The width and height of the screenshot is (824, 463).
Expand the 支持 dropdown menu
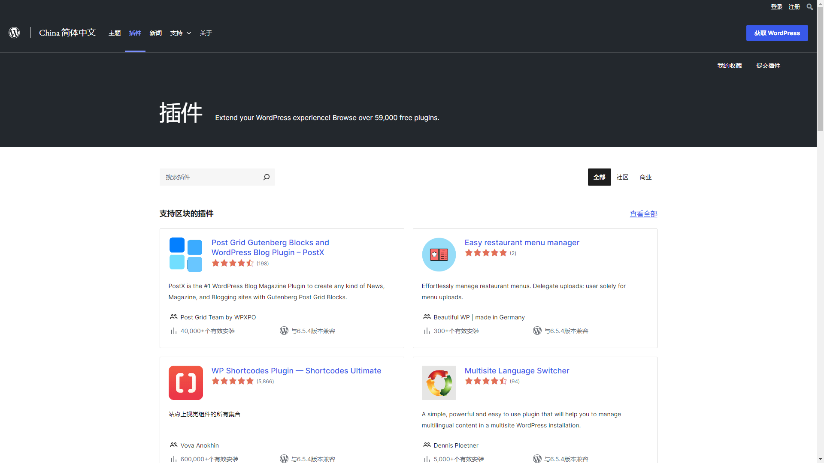coord(180,33)
